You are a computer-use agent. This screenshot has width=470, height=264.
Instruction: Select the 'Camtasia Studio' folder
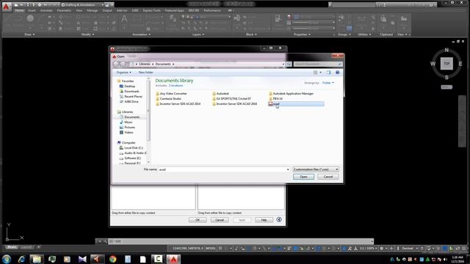(168, 99)
